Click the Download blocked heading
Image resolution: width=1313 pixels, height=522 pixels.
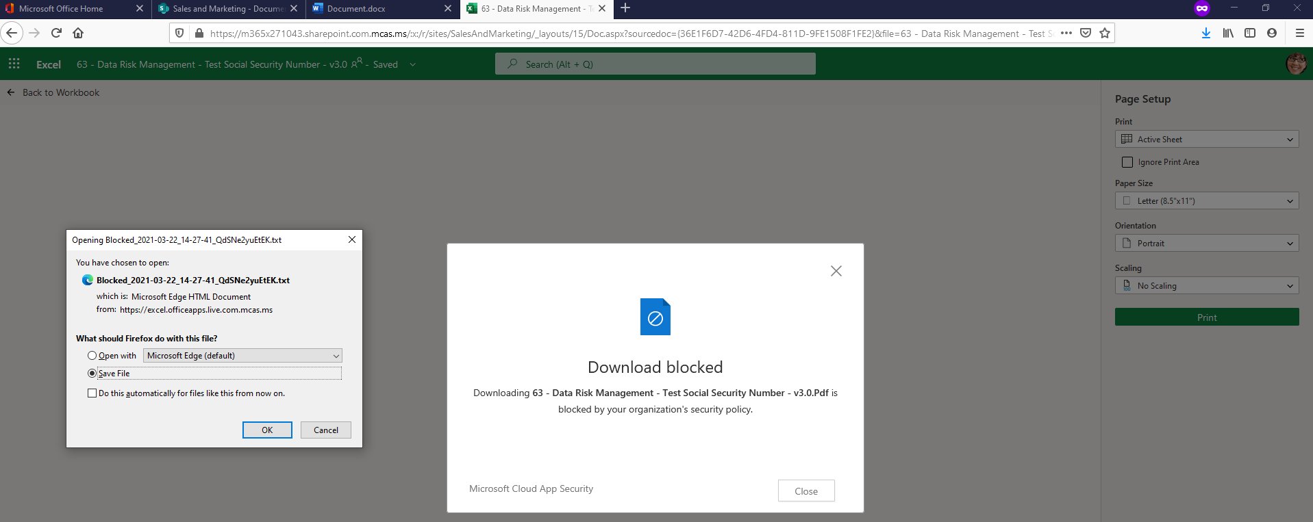tap(655, 367)
